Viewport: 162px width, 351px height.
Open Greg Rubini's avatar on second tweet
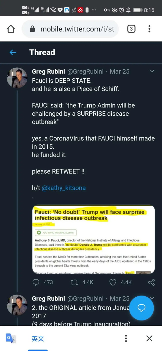[17, 305]
